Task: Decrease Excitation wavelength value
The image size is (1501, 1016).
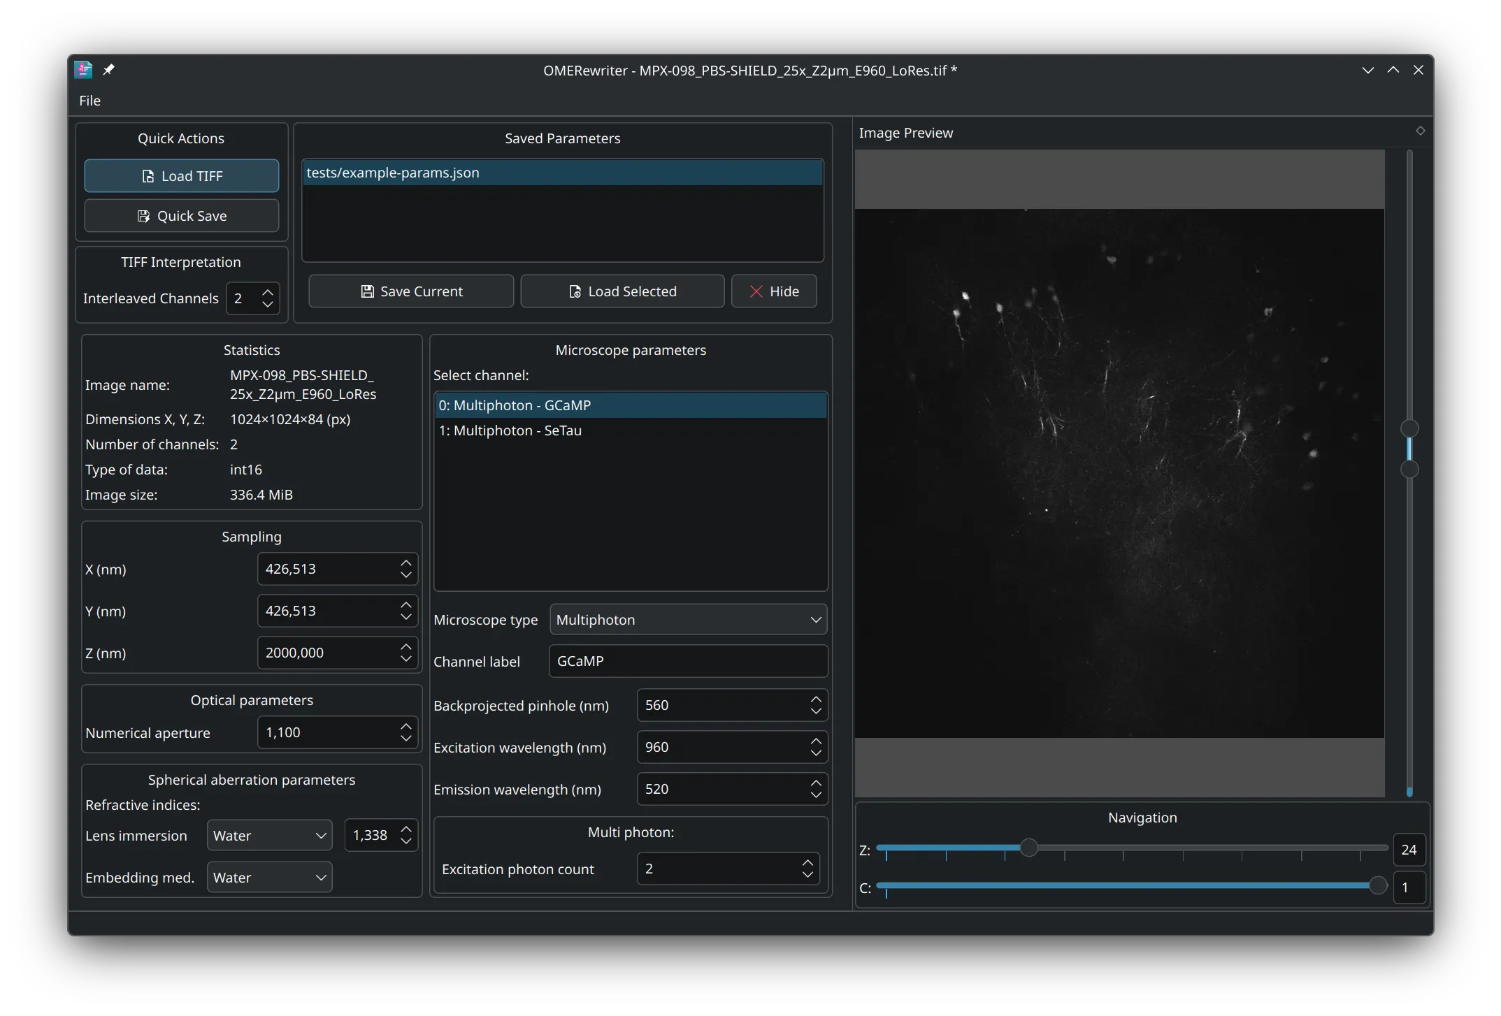Action: (816, 753)
